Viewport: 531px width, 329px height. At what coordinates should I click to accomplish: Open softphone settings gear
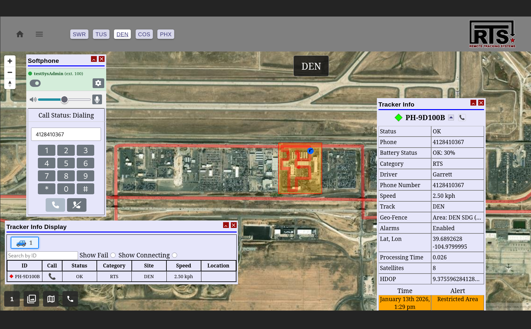(x=98, y=83)
